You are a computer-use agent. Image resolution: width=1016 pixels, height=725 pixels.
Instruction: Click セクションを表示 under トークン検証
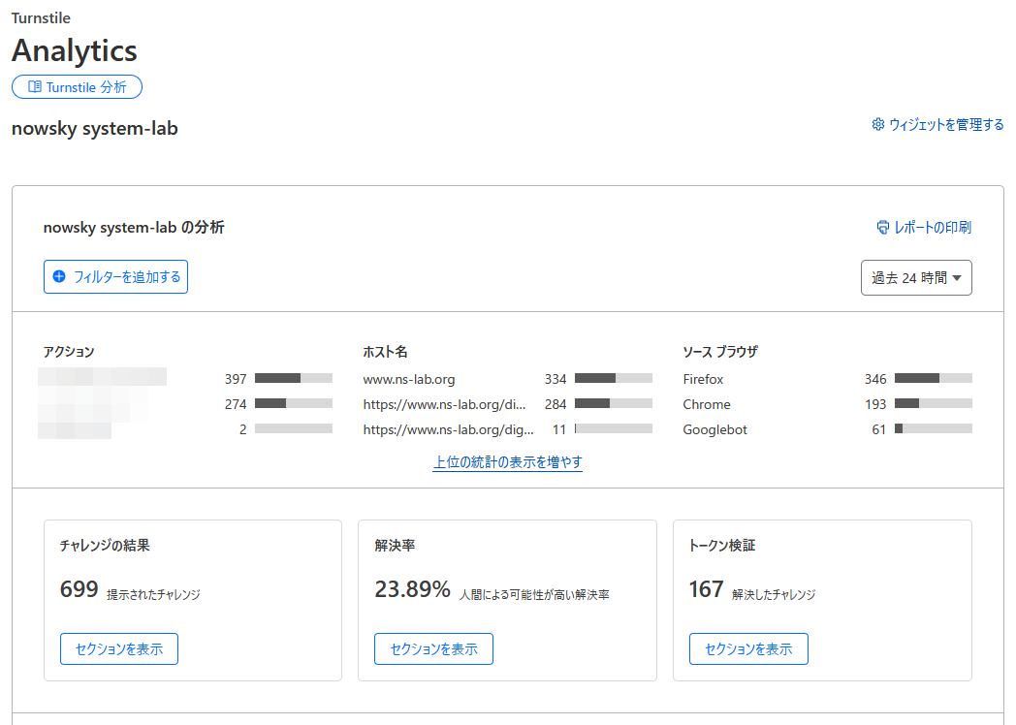[748, 649]
